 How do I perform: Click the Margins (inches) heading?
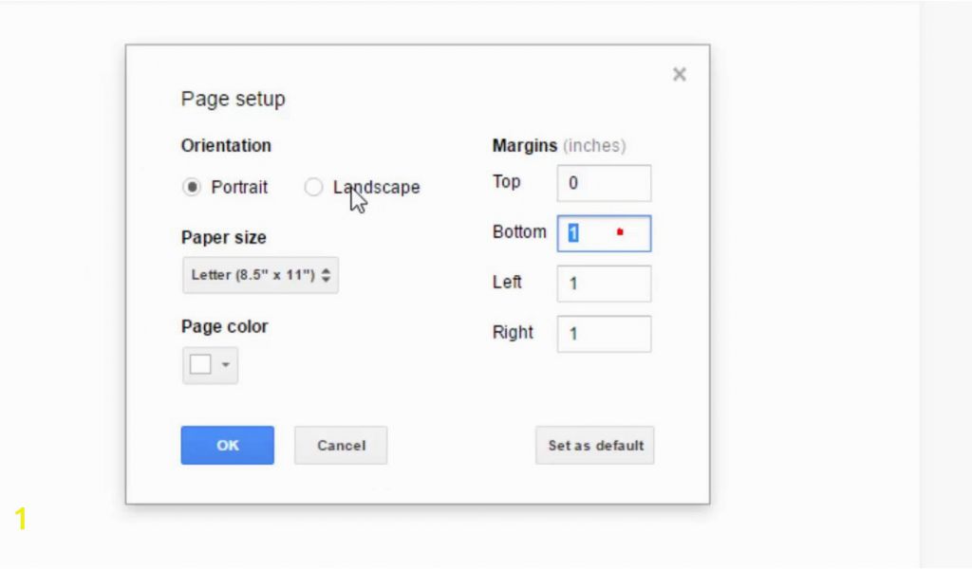(558, 146)
